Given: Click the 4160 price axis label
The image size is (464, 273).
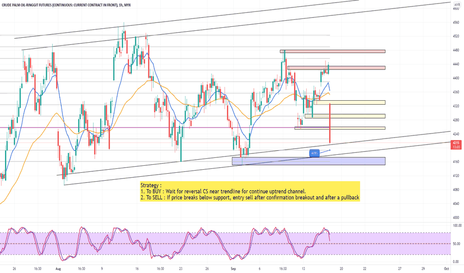Looking at the screenshot, I should point(456,162).
